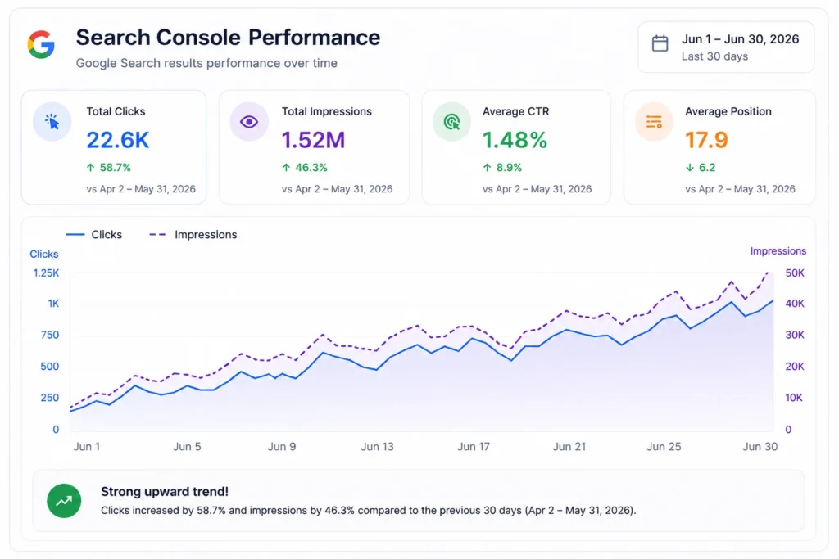Click the up arrow beside 46.3%
Screen dimensions: 839x559
[x=286, y=167]
